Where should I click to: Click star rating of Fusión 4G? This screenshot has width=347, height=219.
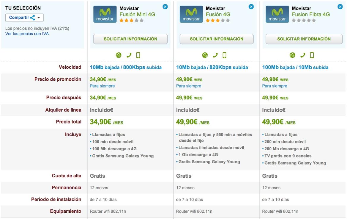click(218, 21)
